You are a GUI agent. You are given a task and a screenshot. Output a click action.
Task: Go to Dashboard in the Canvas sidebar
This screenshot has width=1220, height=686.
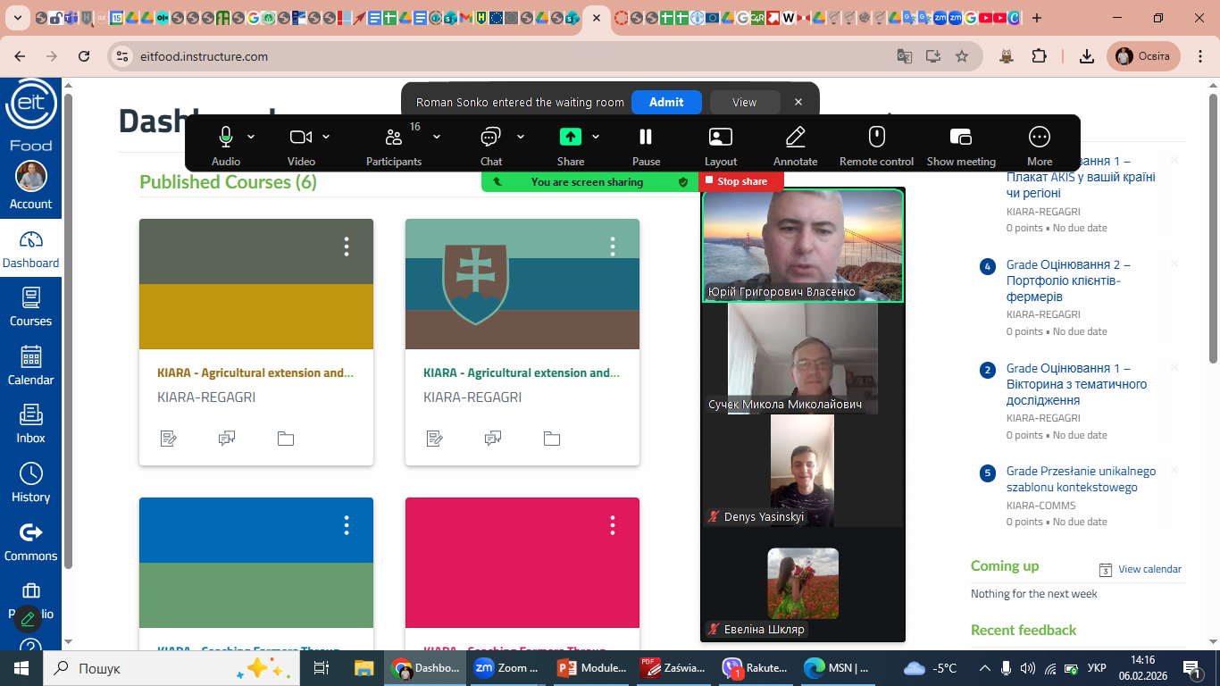click(31, 250)
